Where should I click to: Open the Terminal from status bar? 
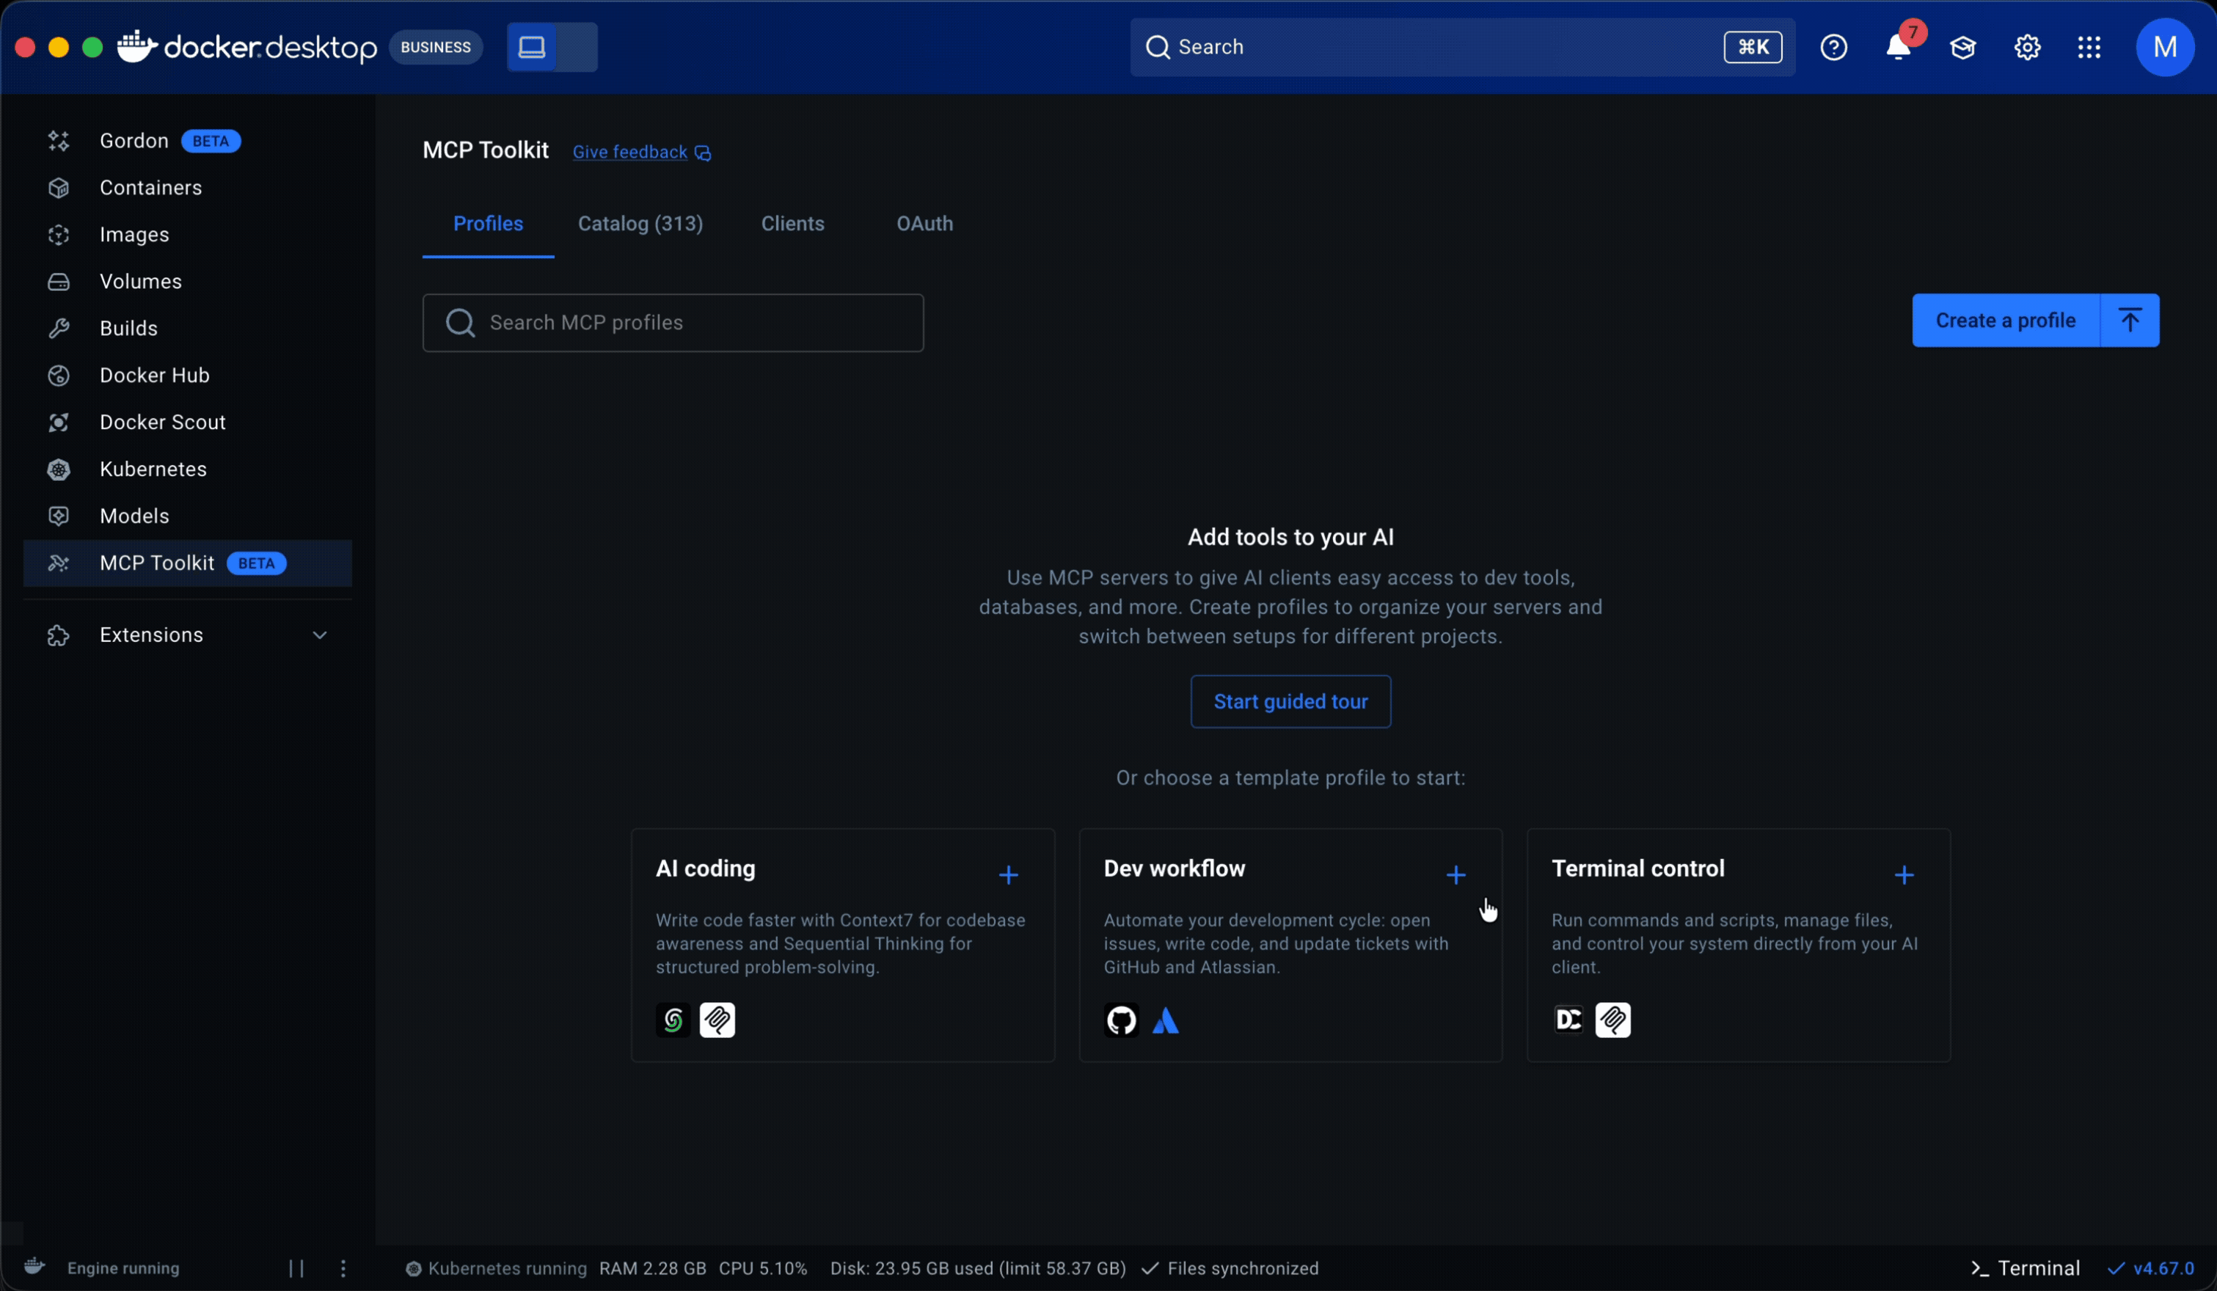coord(2026,1268)
